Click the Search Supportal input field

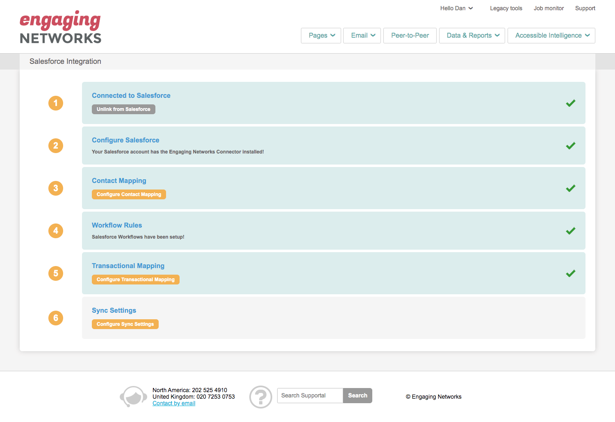(x=310, y=395)
